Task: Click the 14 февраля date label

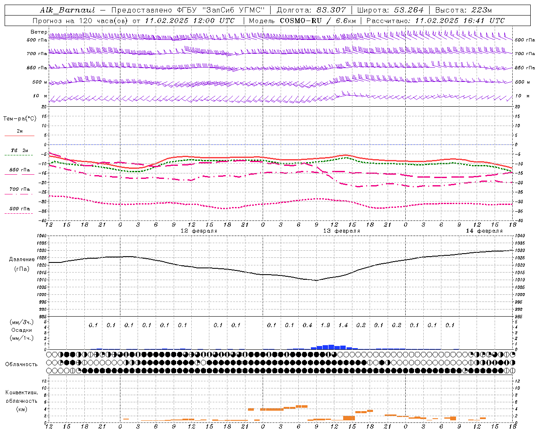Action: click(x=484, y=231)
